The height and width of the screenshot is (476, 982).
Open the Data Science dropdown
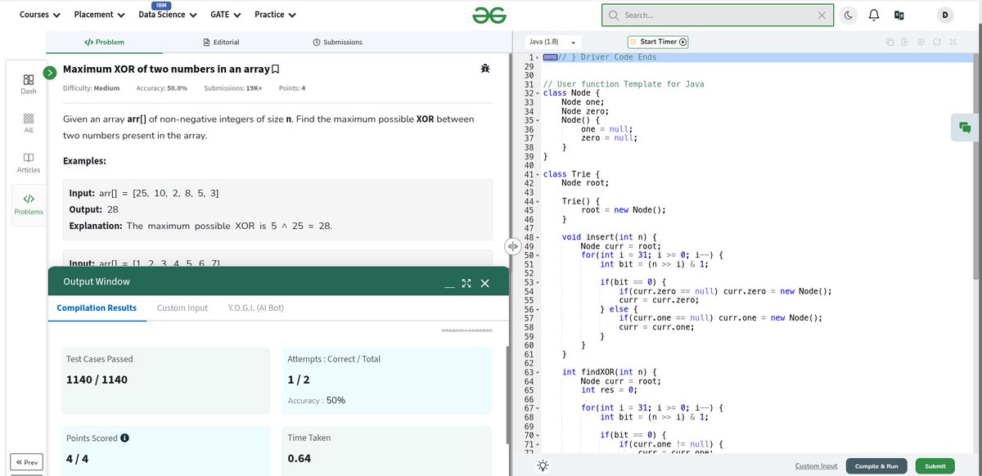coord(168,15)
